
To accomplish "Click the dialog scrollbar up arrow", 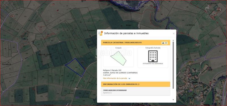I will 173,40.
